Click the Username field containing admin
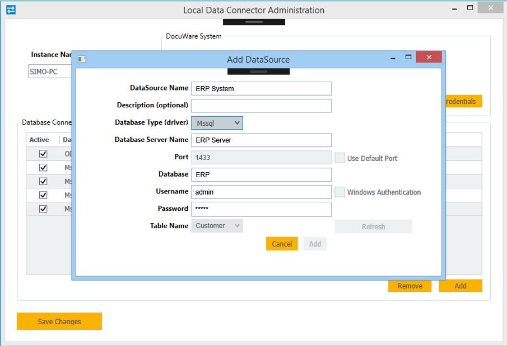Viewport: 507px width, 346px height. tap(261, 192)
